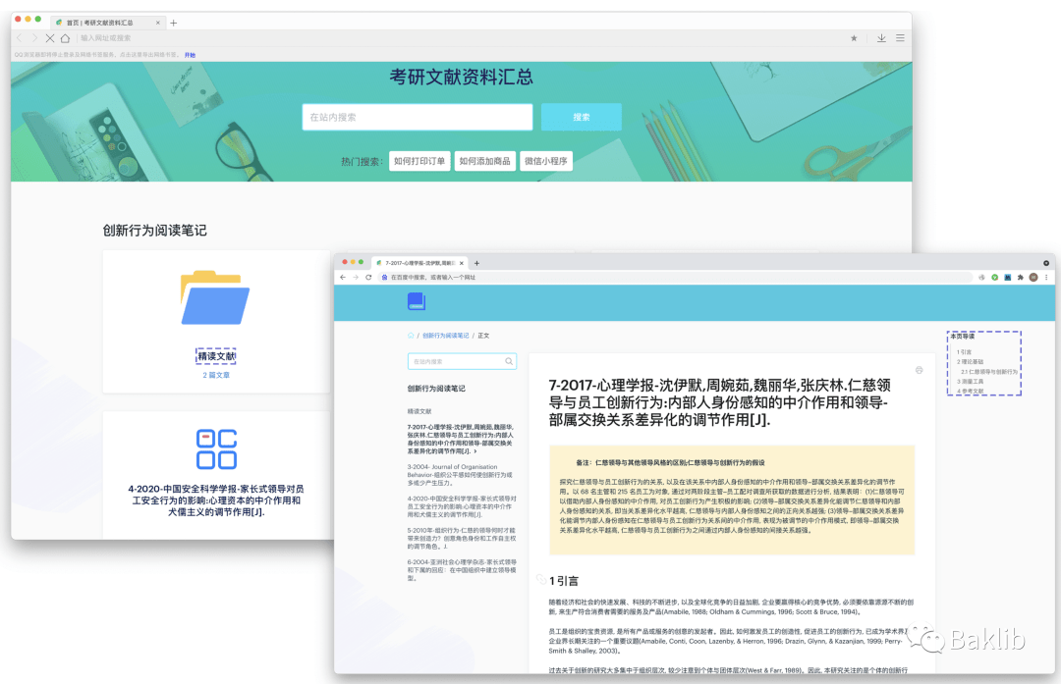Open the 精读文献 folder title link

[x=216, y=356]
